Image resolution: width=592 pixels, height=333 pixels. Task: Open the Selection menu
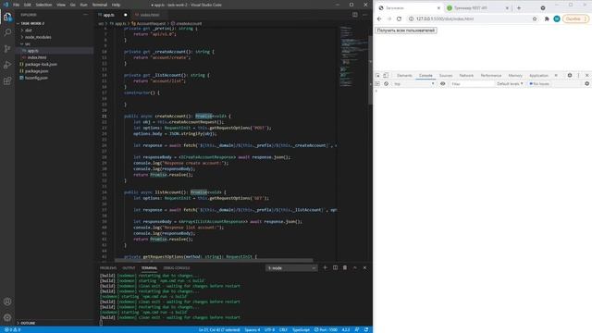coord(43,5)
